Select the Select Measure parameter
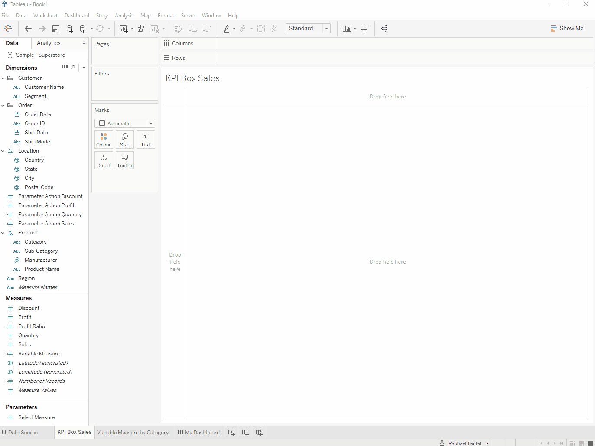 (x=36, y=417)
